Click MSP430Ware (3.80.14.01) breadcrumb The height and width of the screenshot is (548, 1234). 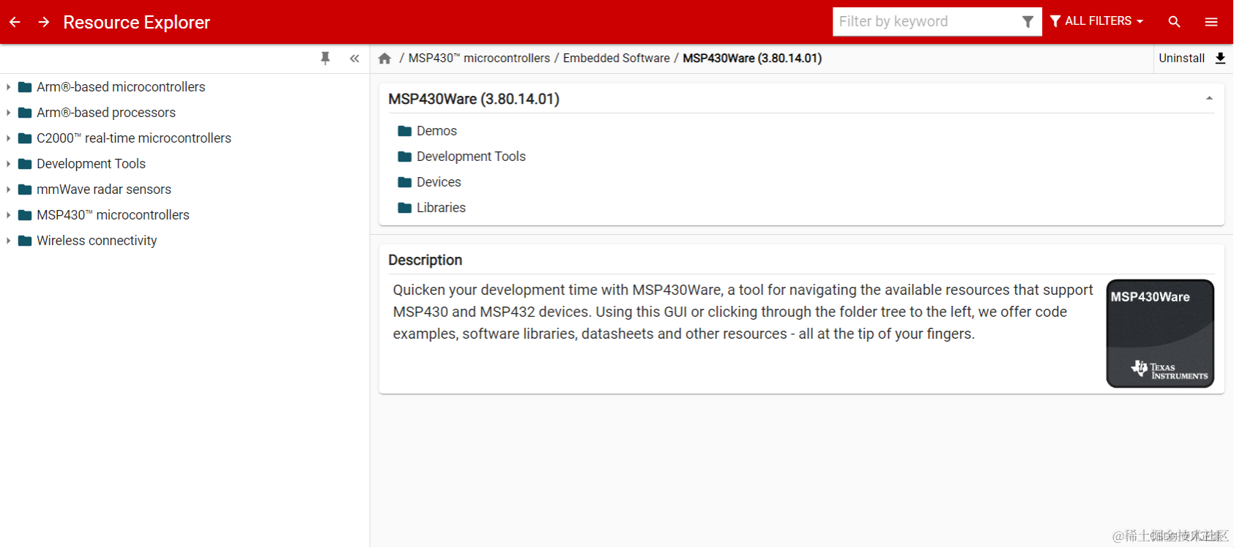pyautogui.click(x=752, y=59)
